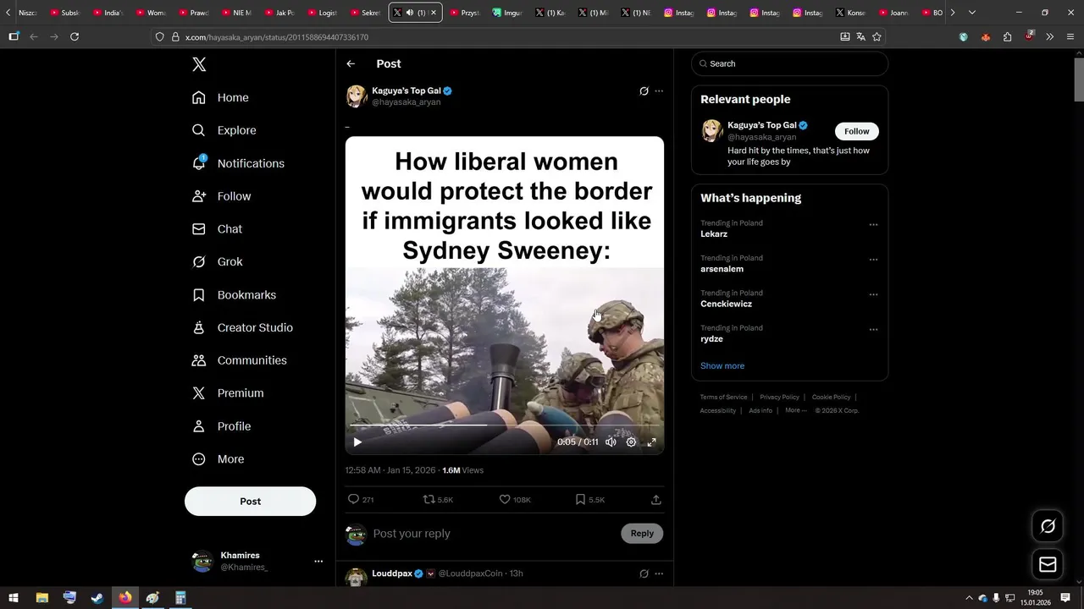The height and width of the screenshot is (609, 1084).
Task: Open options for the arsenalem trend
Action: (873, 260)
